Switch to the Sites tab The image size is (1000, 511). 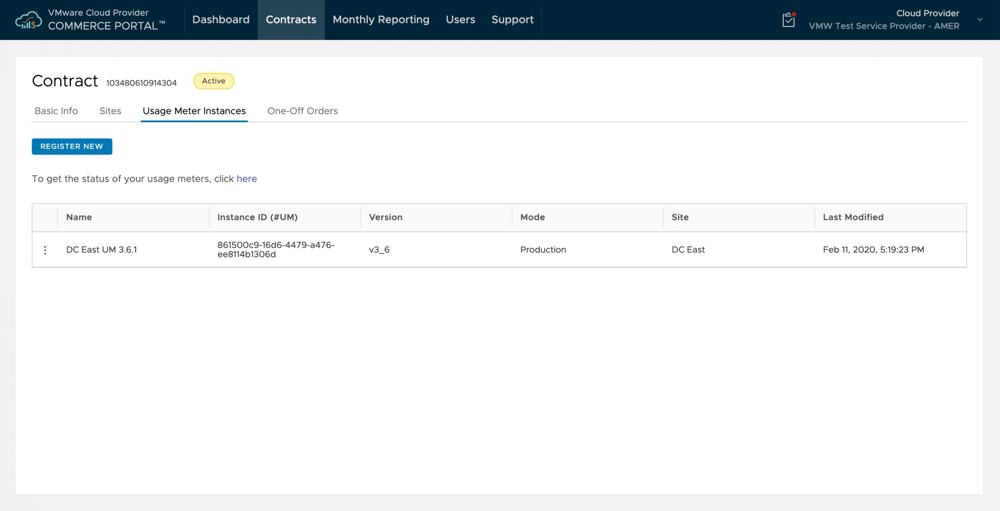(x=110, y=111)
